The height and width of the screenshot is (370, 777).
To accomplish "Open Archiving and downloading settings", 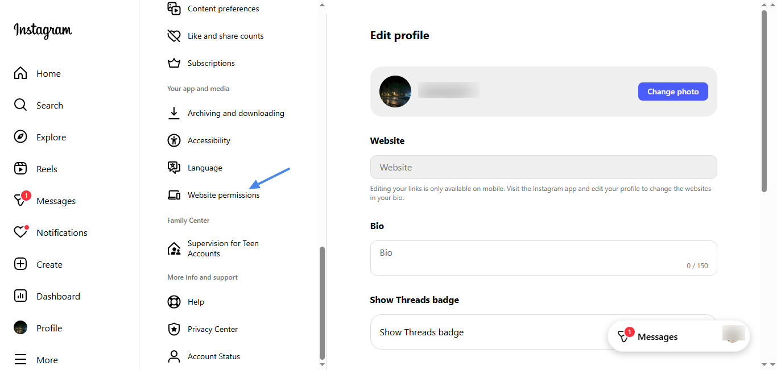I will pos(235,113).
